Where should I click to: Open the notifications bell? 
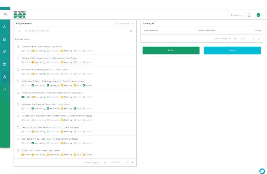pos(249,15)
